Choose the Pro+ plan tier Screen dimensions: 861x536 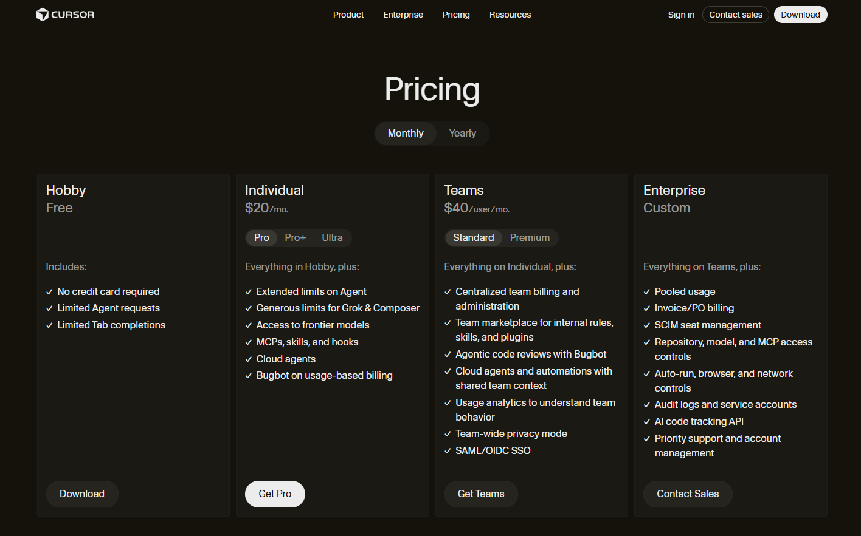coord(295,238)
